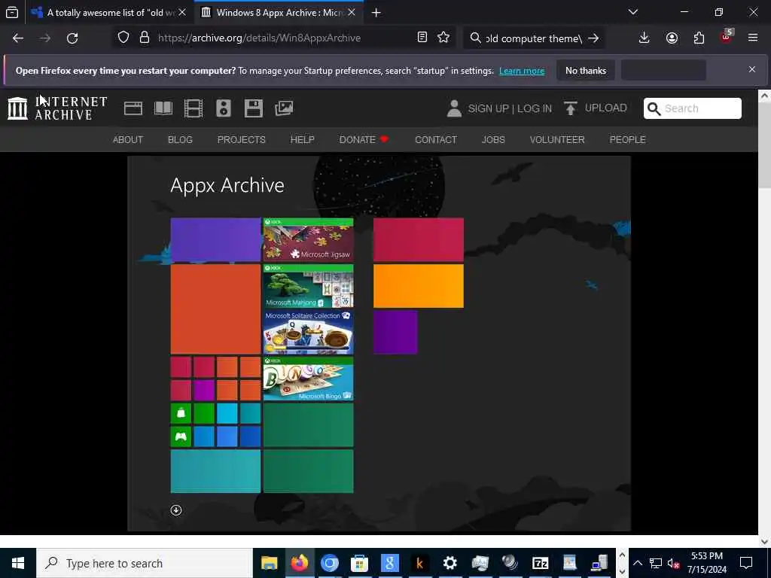
Task: Click the small purple square tile
Action: pos(395,332)
